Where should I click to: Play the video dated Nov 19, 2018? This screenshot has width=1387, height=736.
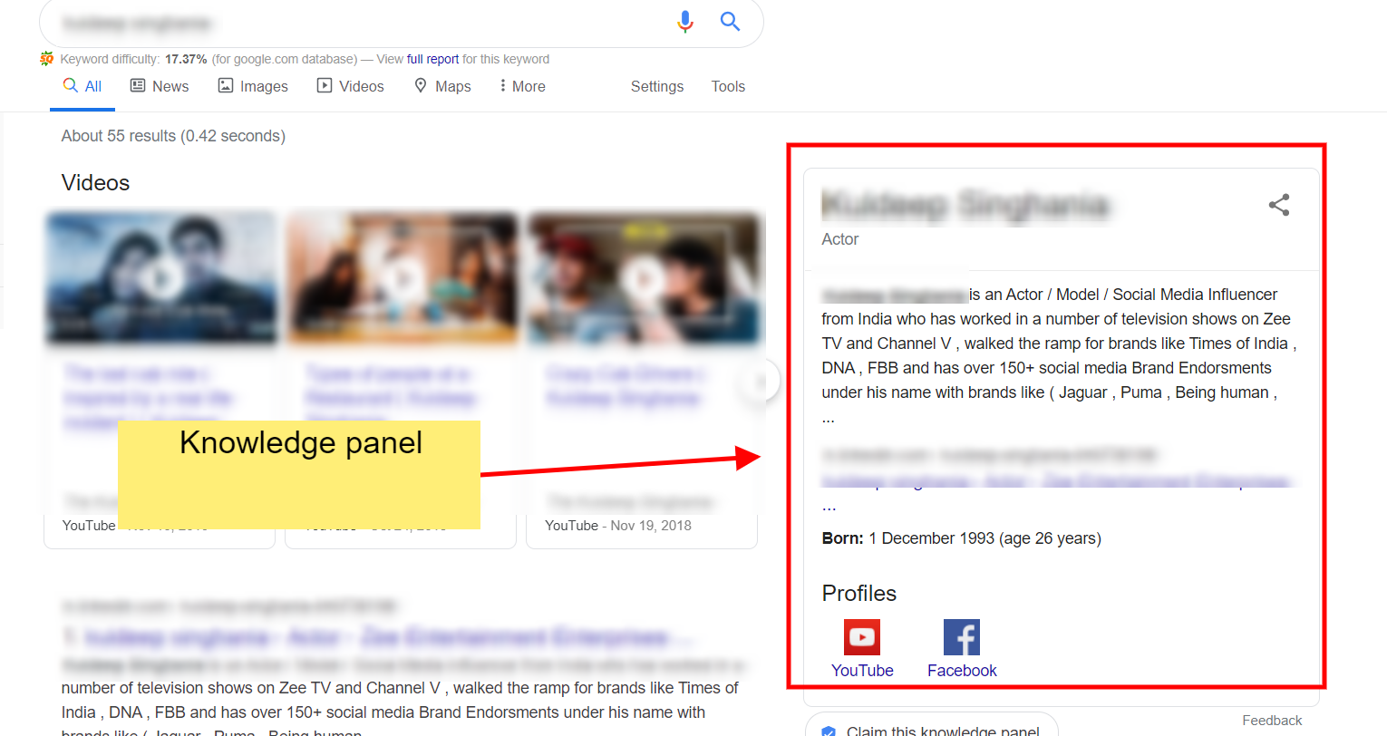tap(643, 278)
